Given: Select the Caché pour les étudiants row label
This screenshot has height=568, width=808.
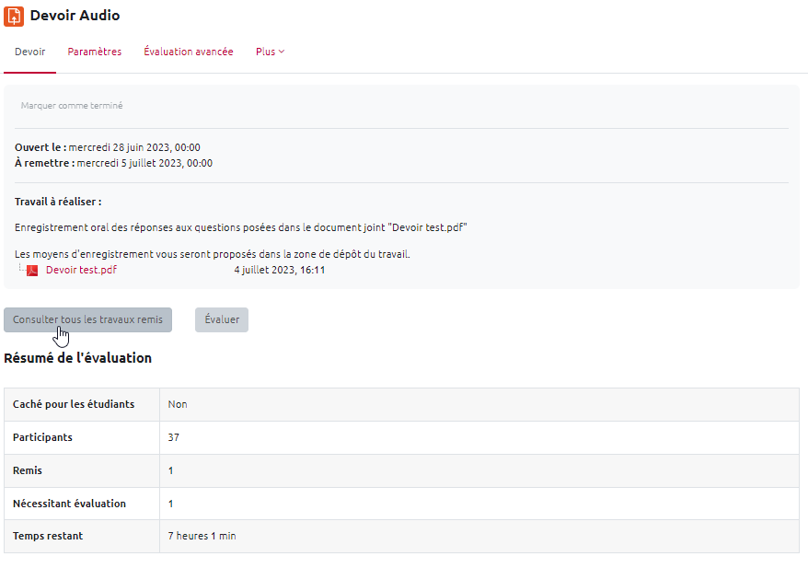Looking at the screenshot, I should pos(74,404).
